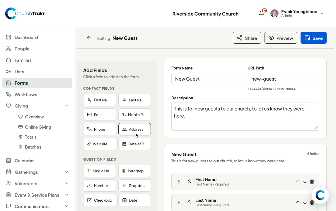336x211 pixels.
Task: Add an Address field
Action: [134, 129]
